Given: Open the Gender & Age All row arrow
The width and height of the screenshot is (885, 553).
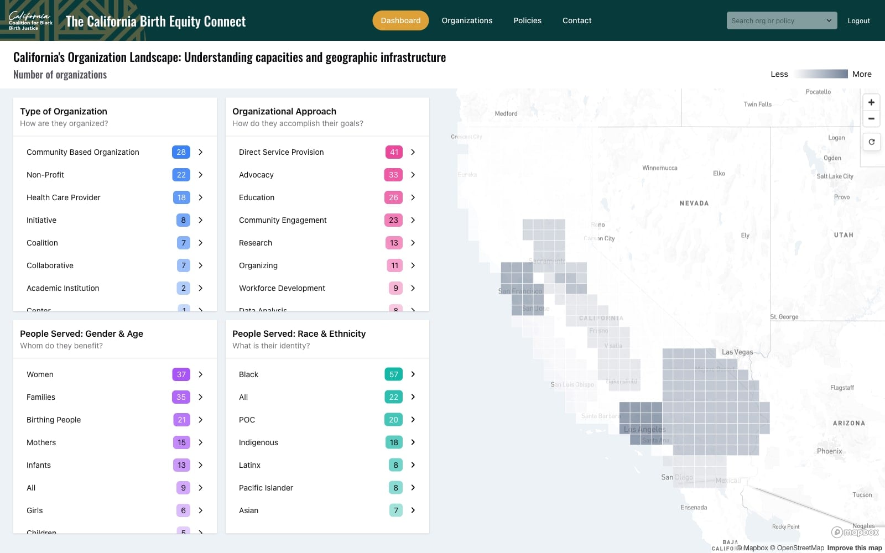Looking at the screenshot, I should (x=201, y=488).
